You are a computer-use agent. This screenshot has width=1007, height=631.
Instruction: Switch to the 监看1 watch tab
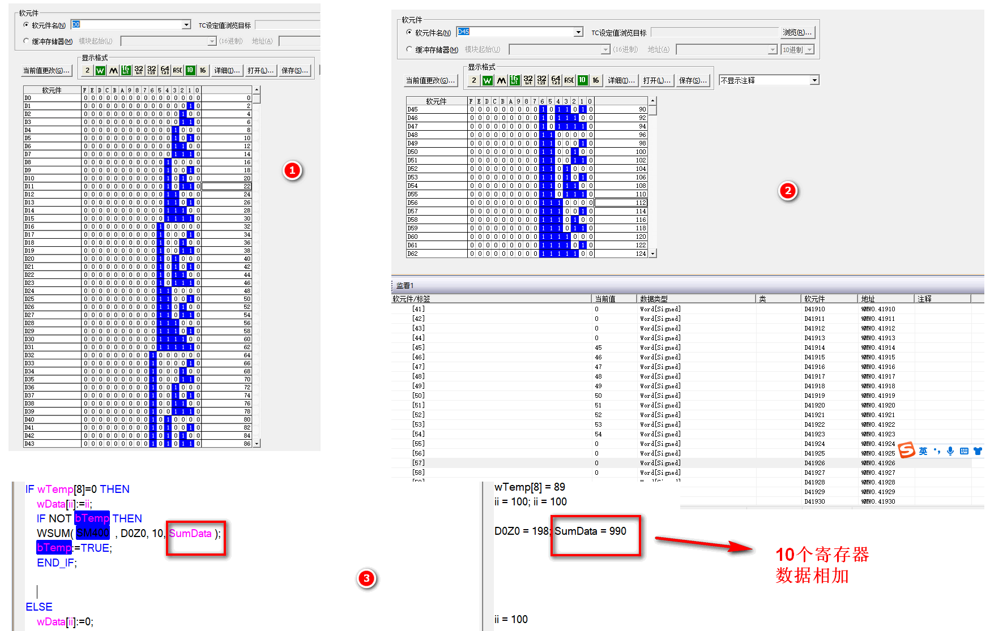(405, 286)
